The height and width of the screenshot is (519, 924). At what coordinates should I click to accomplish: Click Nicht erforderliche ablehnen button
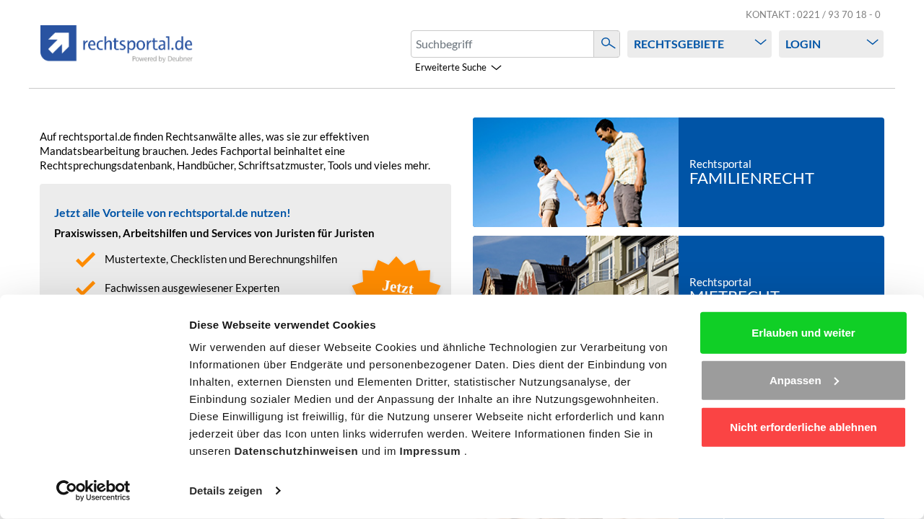[x=803, y=427]
